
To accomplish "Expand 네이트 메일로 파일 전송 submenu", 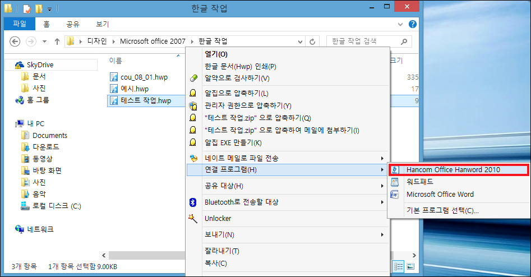I will pos(288,158).
